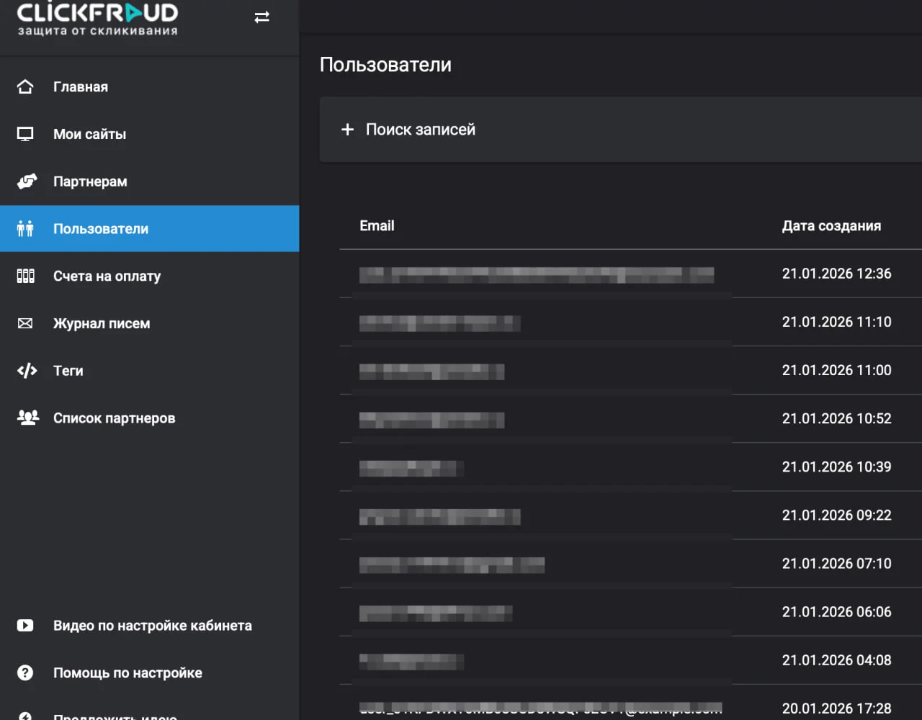Click the ClickFraud logo
This screenshot has width=922, height=720.
point(97,19)
